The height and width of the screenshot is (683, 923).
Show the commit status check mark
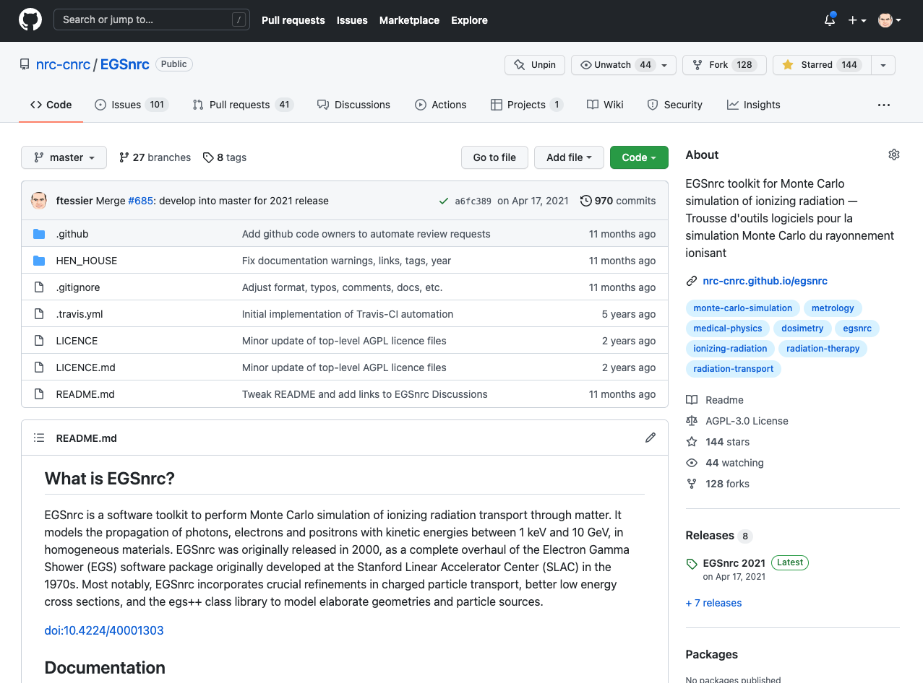click(x=444, y=201)
